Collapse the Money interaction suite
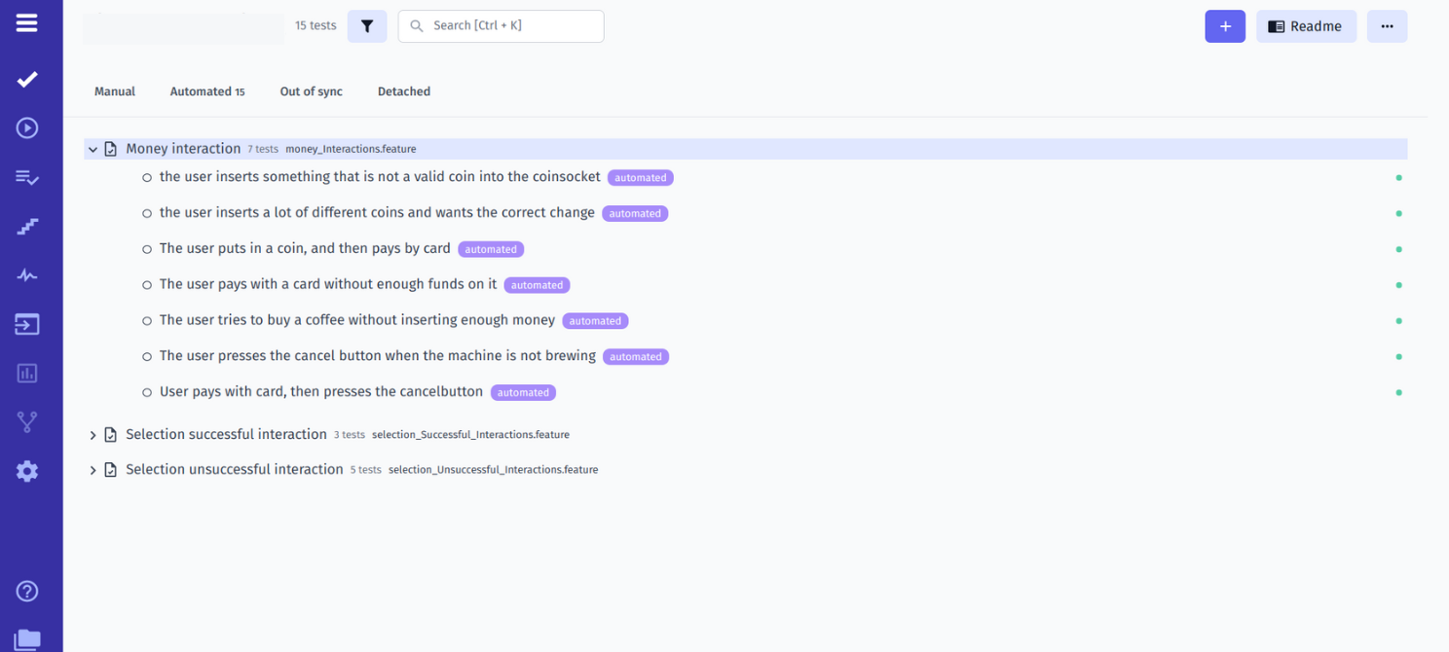Screen dimensions: 1449x652 [x=93, y=150]
